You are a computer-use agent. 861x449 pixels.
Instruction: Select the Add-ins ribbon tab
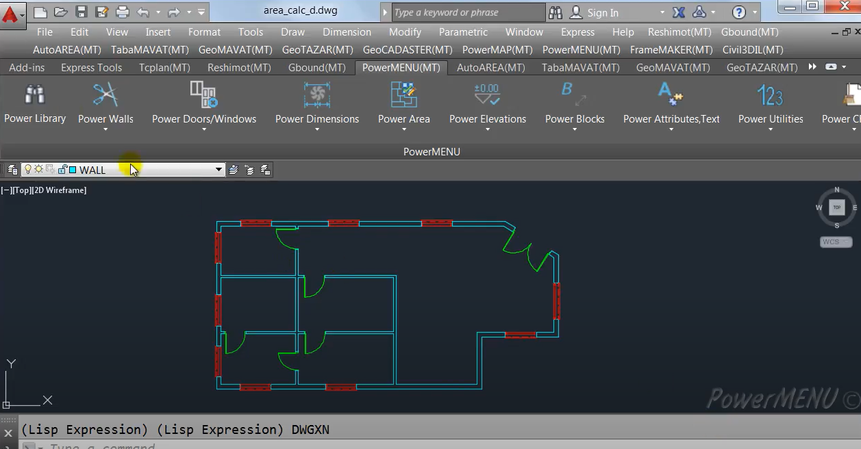(x=27, y=67)
